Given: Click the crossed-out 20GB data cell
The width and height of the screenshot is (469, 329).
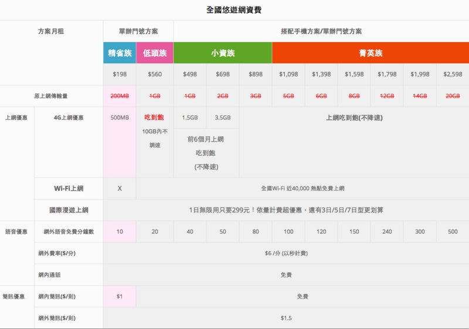Looking at the screenshot, I should pos(453,96).
